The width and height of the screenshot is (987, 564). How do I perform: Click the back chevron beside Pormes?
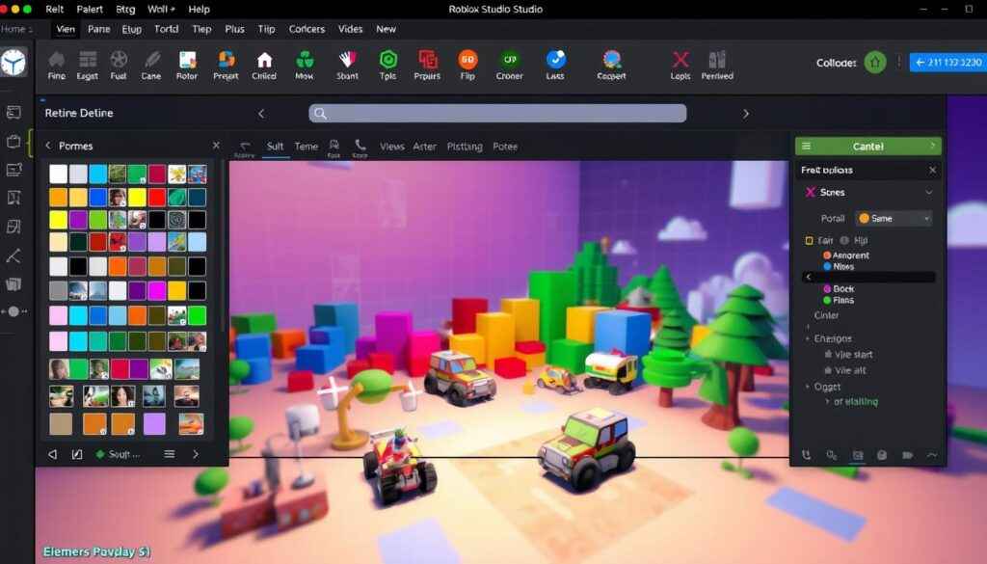[48, 146]
